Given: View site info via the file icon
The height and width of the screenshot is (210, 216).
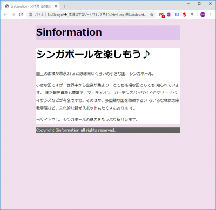Looking at the screenshot, I should 30,15.
